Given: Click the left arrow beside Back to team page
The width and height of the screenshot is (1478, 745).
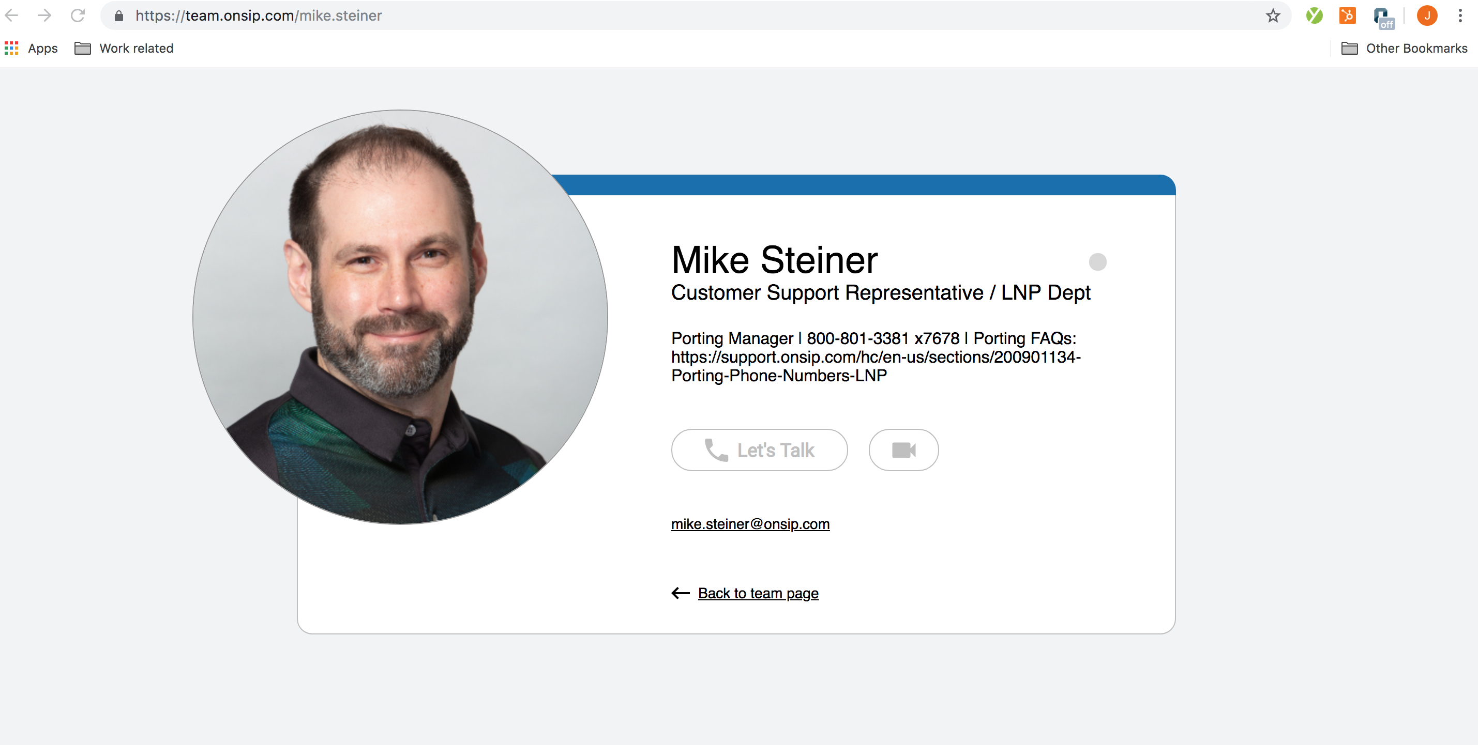Looking at the screenshot, I should point(681,593).
